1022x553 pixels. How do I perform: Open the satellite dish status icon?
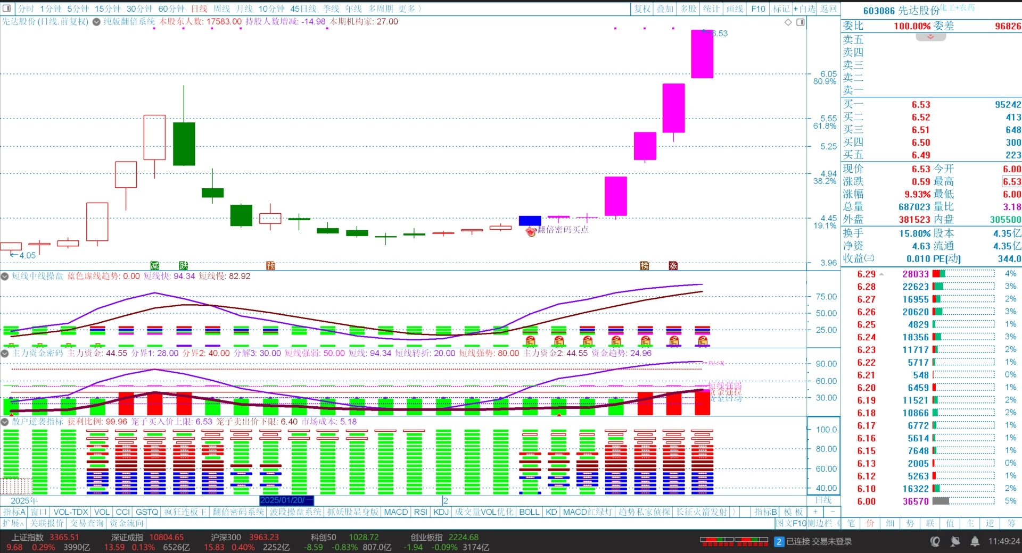(x=955, y=541)
